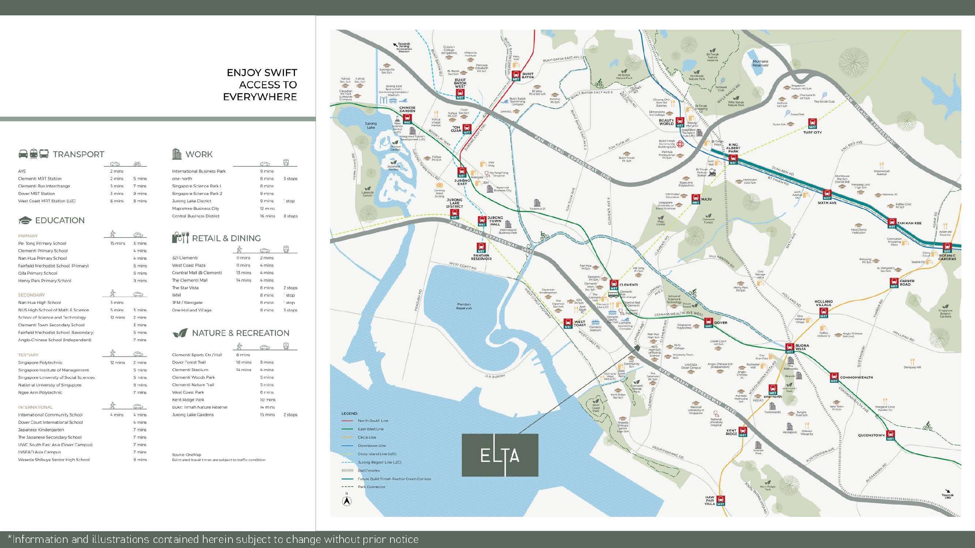Screen dimensions: 975x548
Task: Click the red North-South Line legend swatch
Action: (x=347, y=420)
